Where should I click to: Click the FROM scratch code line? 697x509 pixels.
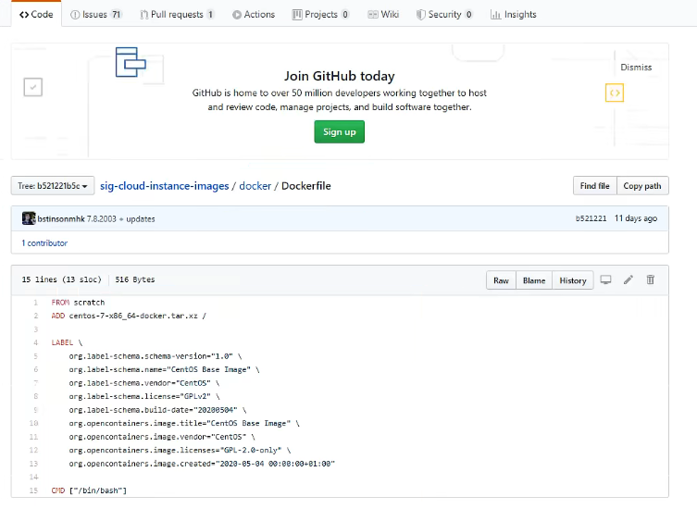78,303
